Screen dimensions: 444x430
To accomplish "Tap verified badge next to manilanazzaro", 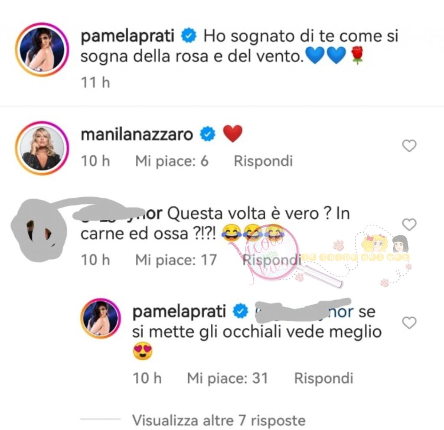I will tap(208, 134).
